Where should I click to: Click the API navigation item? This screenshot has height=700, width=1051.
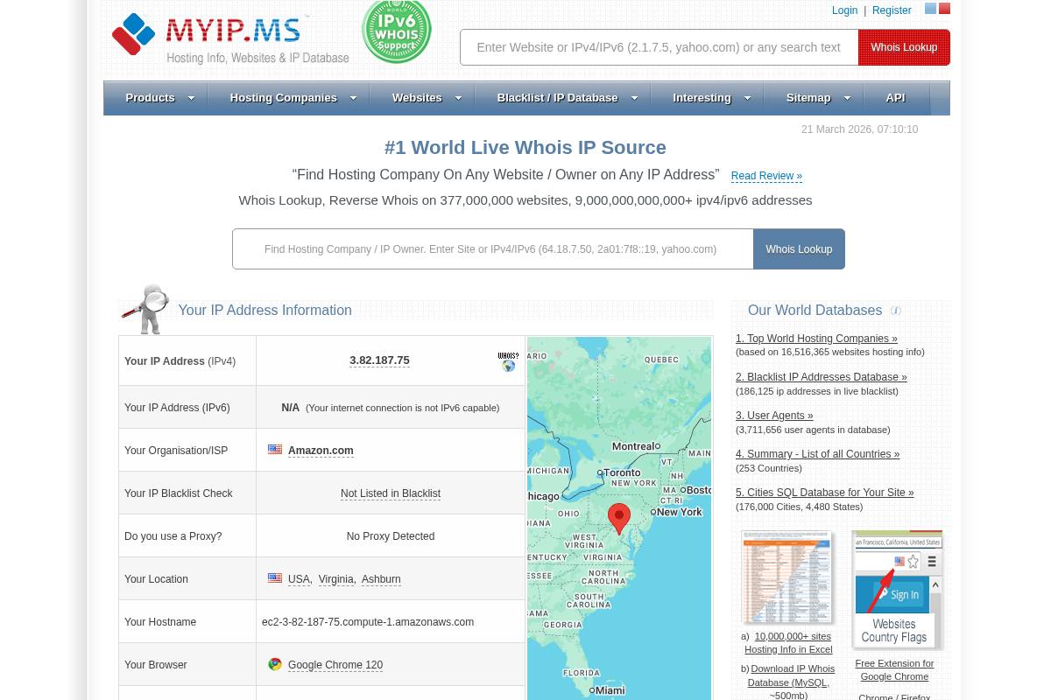point(895,98)
